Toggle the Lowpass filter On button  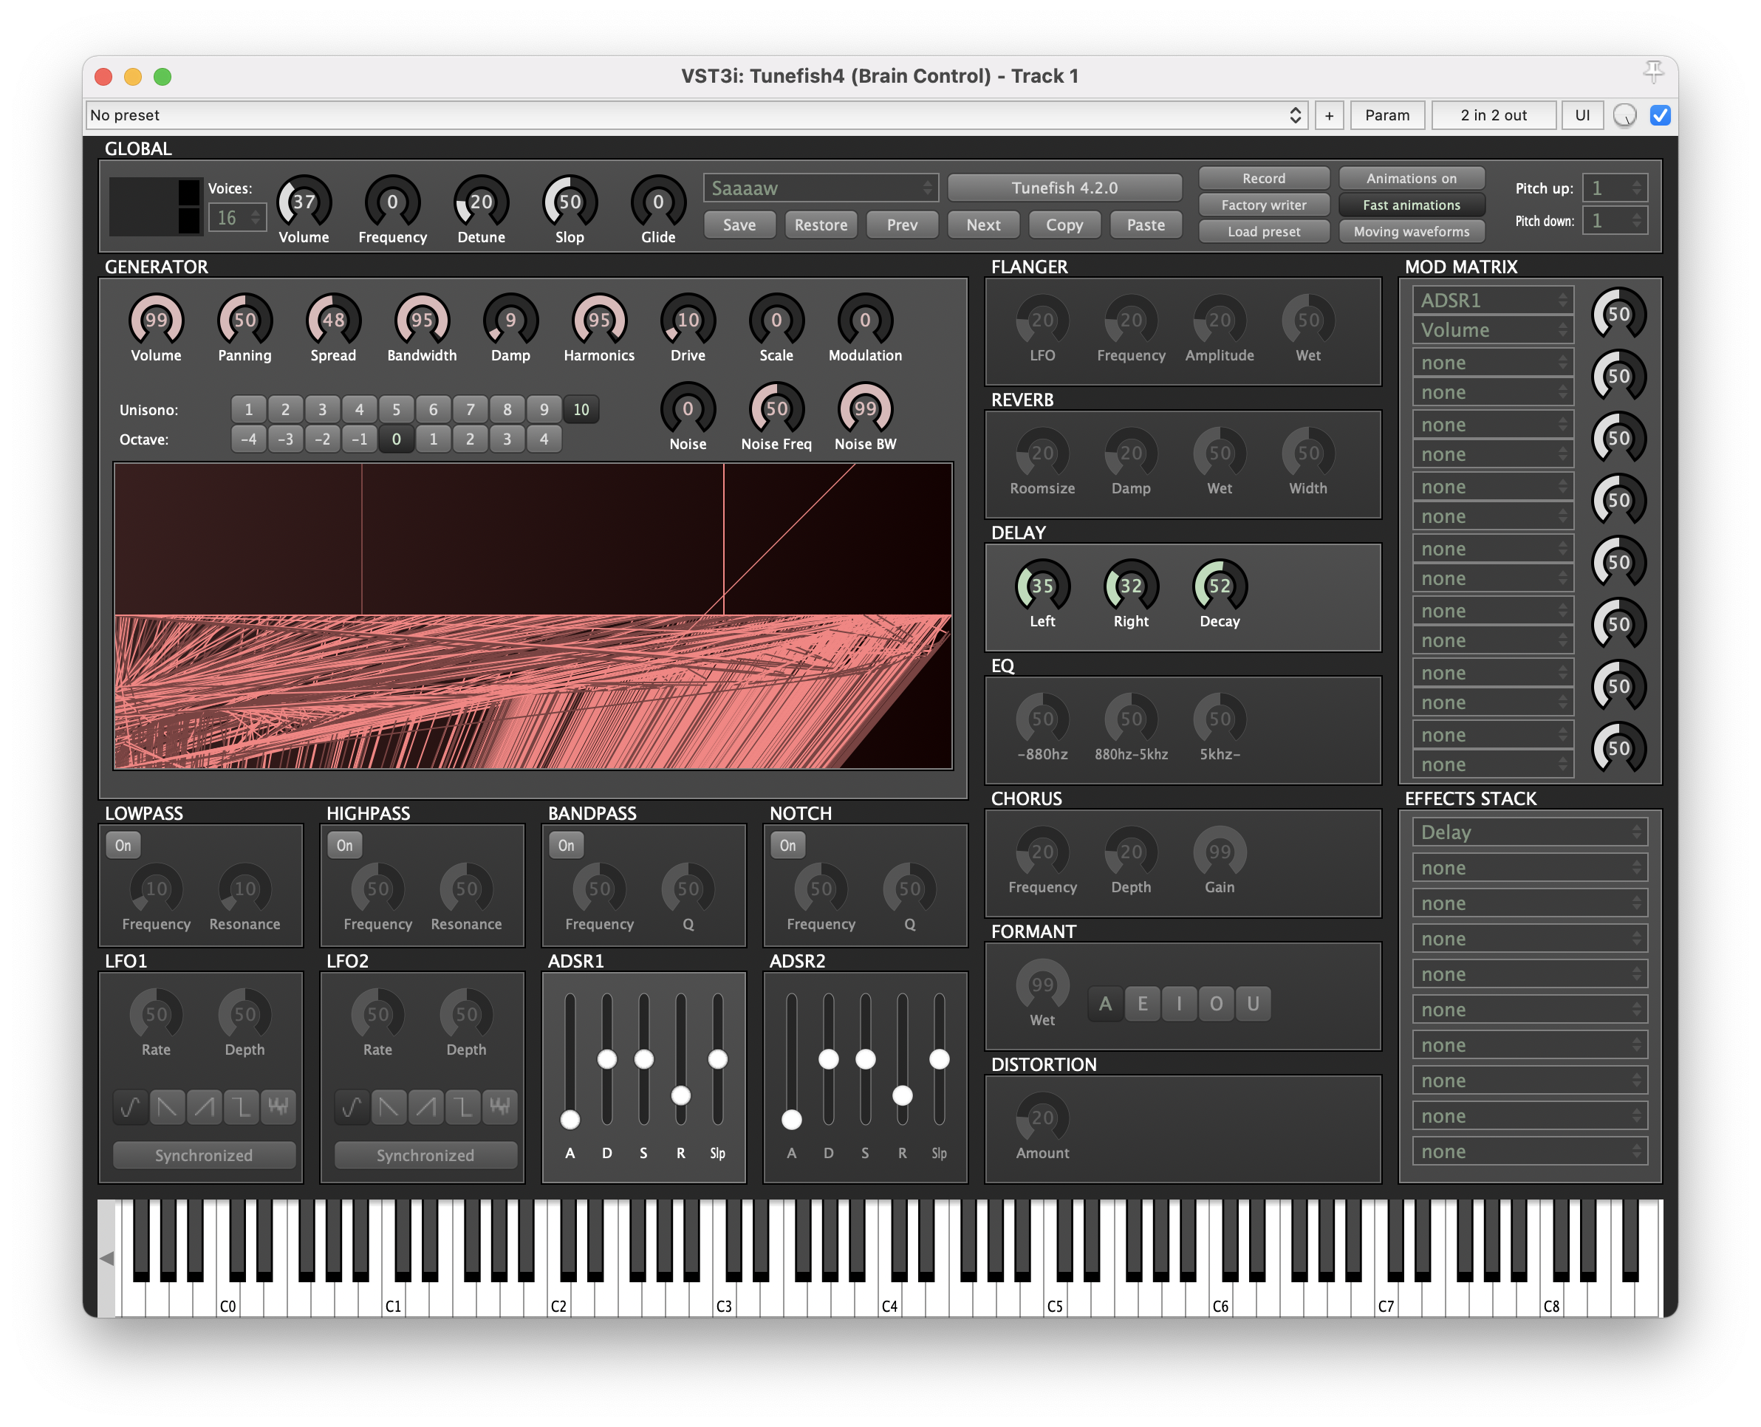click(123, 845)
